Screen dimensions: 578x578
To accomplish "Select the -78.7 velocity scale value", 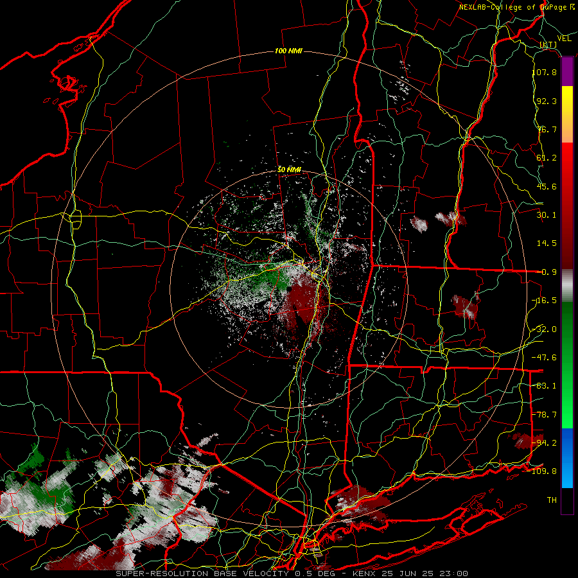I will (545, 415).
